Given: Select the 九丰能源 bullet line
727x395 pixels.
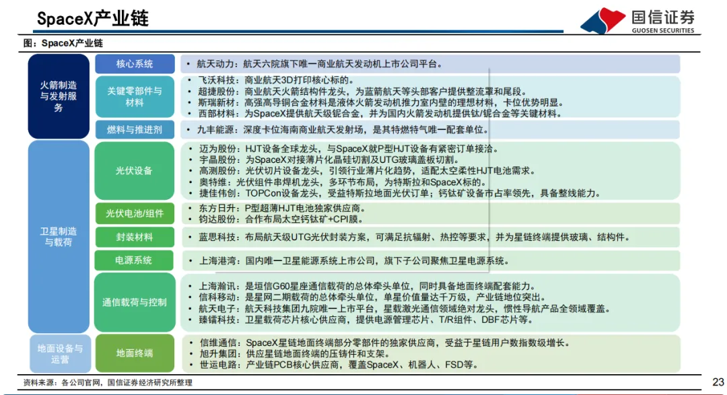Looking at the screenshot, I should click(338, 130).
